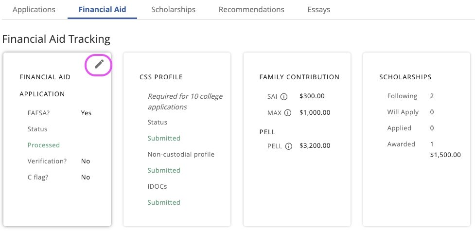Click Submitted under Non-custodial profile
The image size is (475, 232).
click(x=164, y=170)
